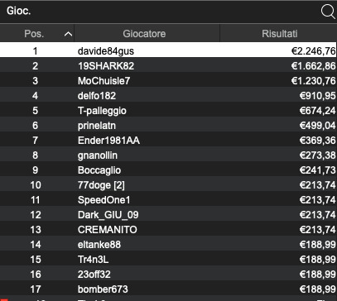This screenshot has width=337, height=301.
Task: Open the player search magnifier icon
Action: point(328,12)
